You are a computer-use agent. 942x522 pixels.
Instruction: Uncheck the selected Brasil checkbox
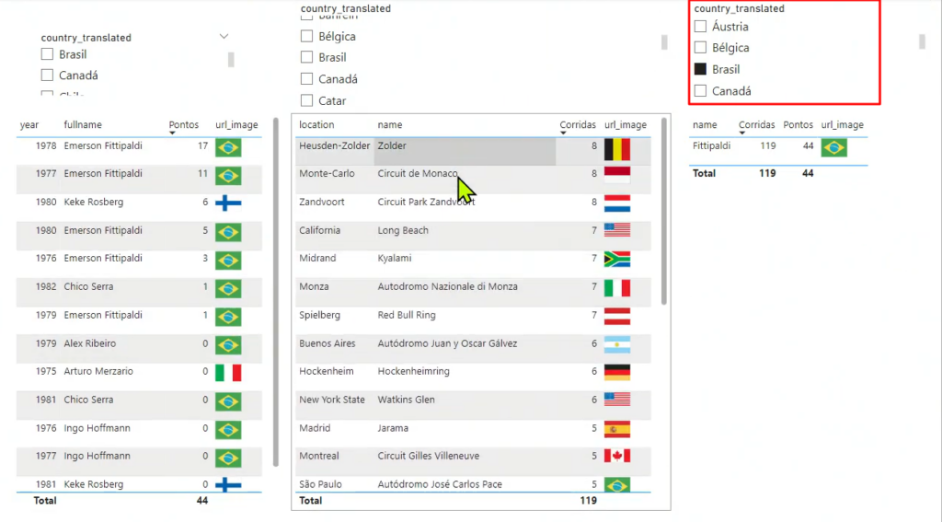[x=700, y=69]
